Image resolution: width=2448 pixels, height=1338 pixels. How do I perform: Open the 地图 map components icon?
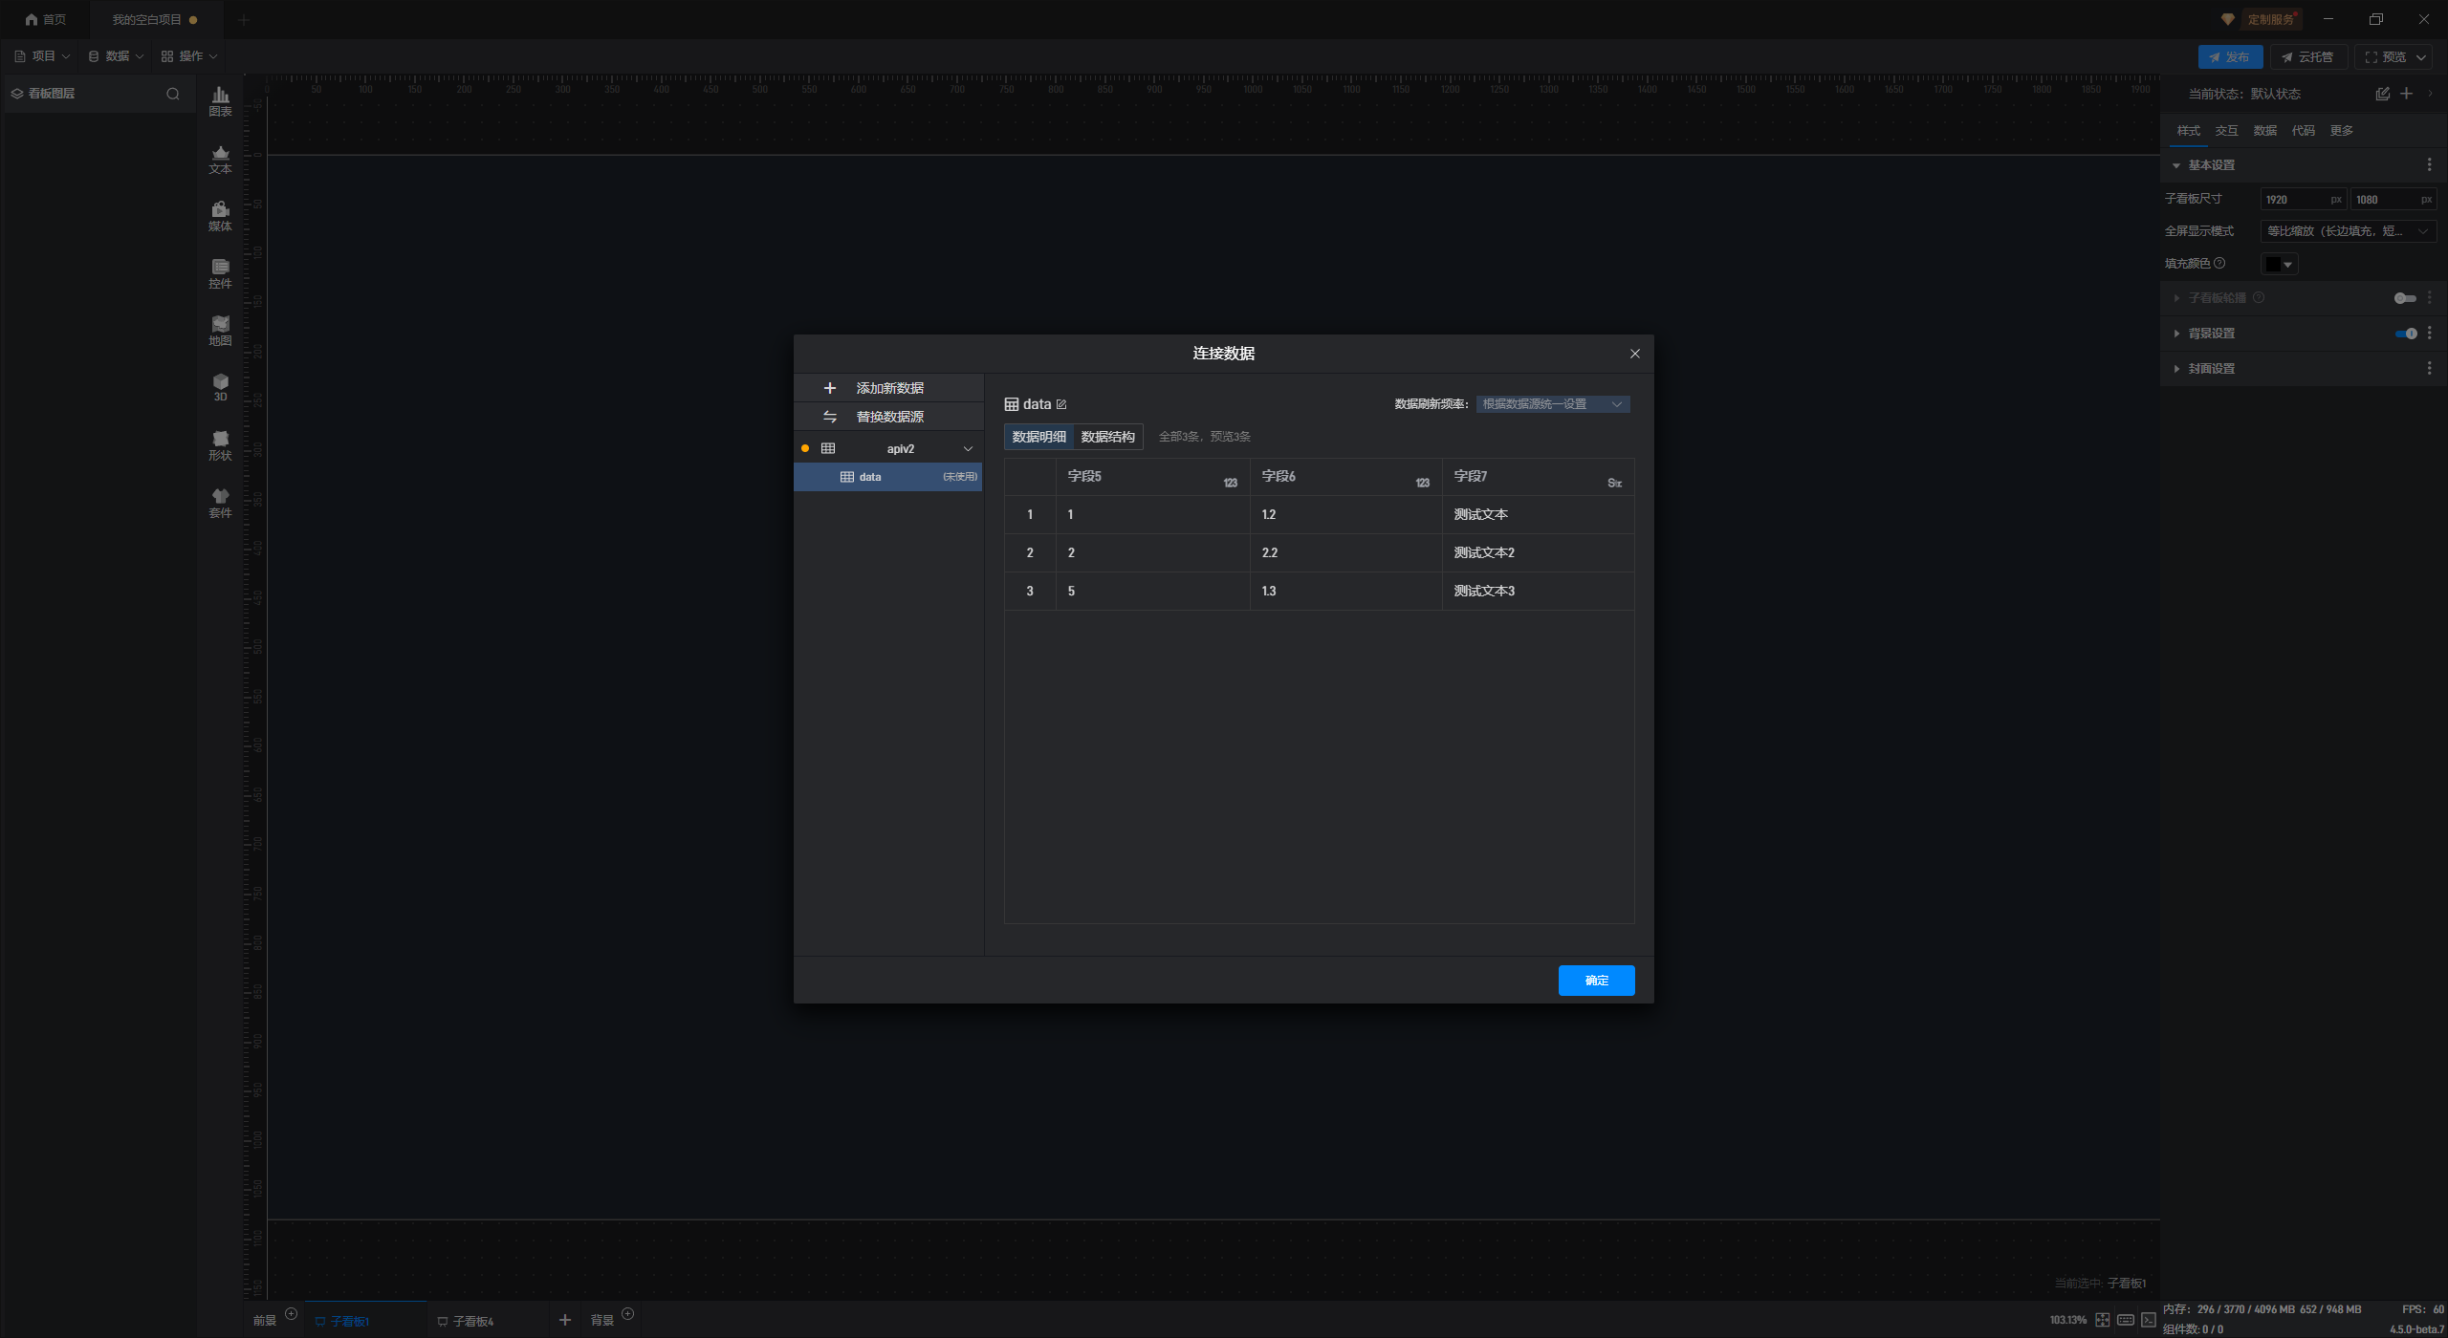pyautogui.click(x=220, y=329)
